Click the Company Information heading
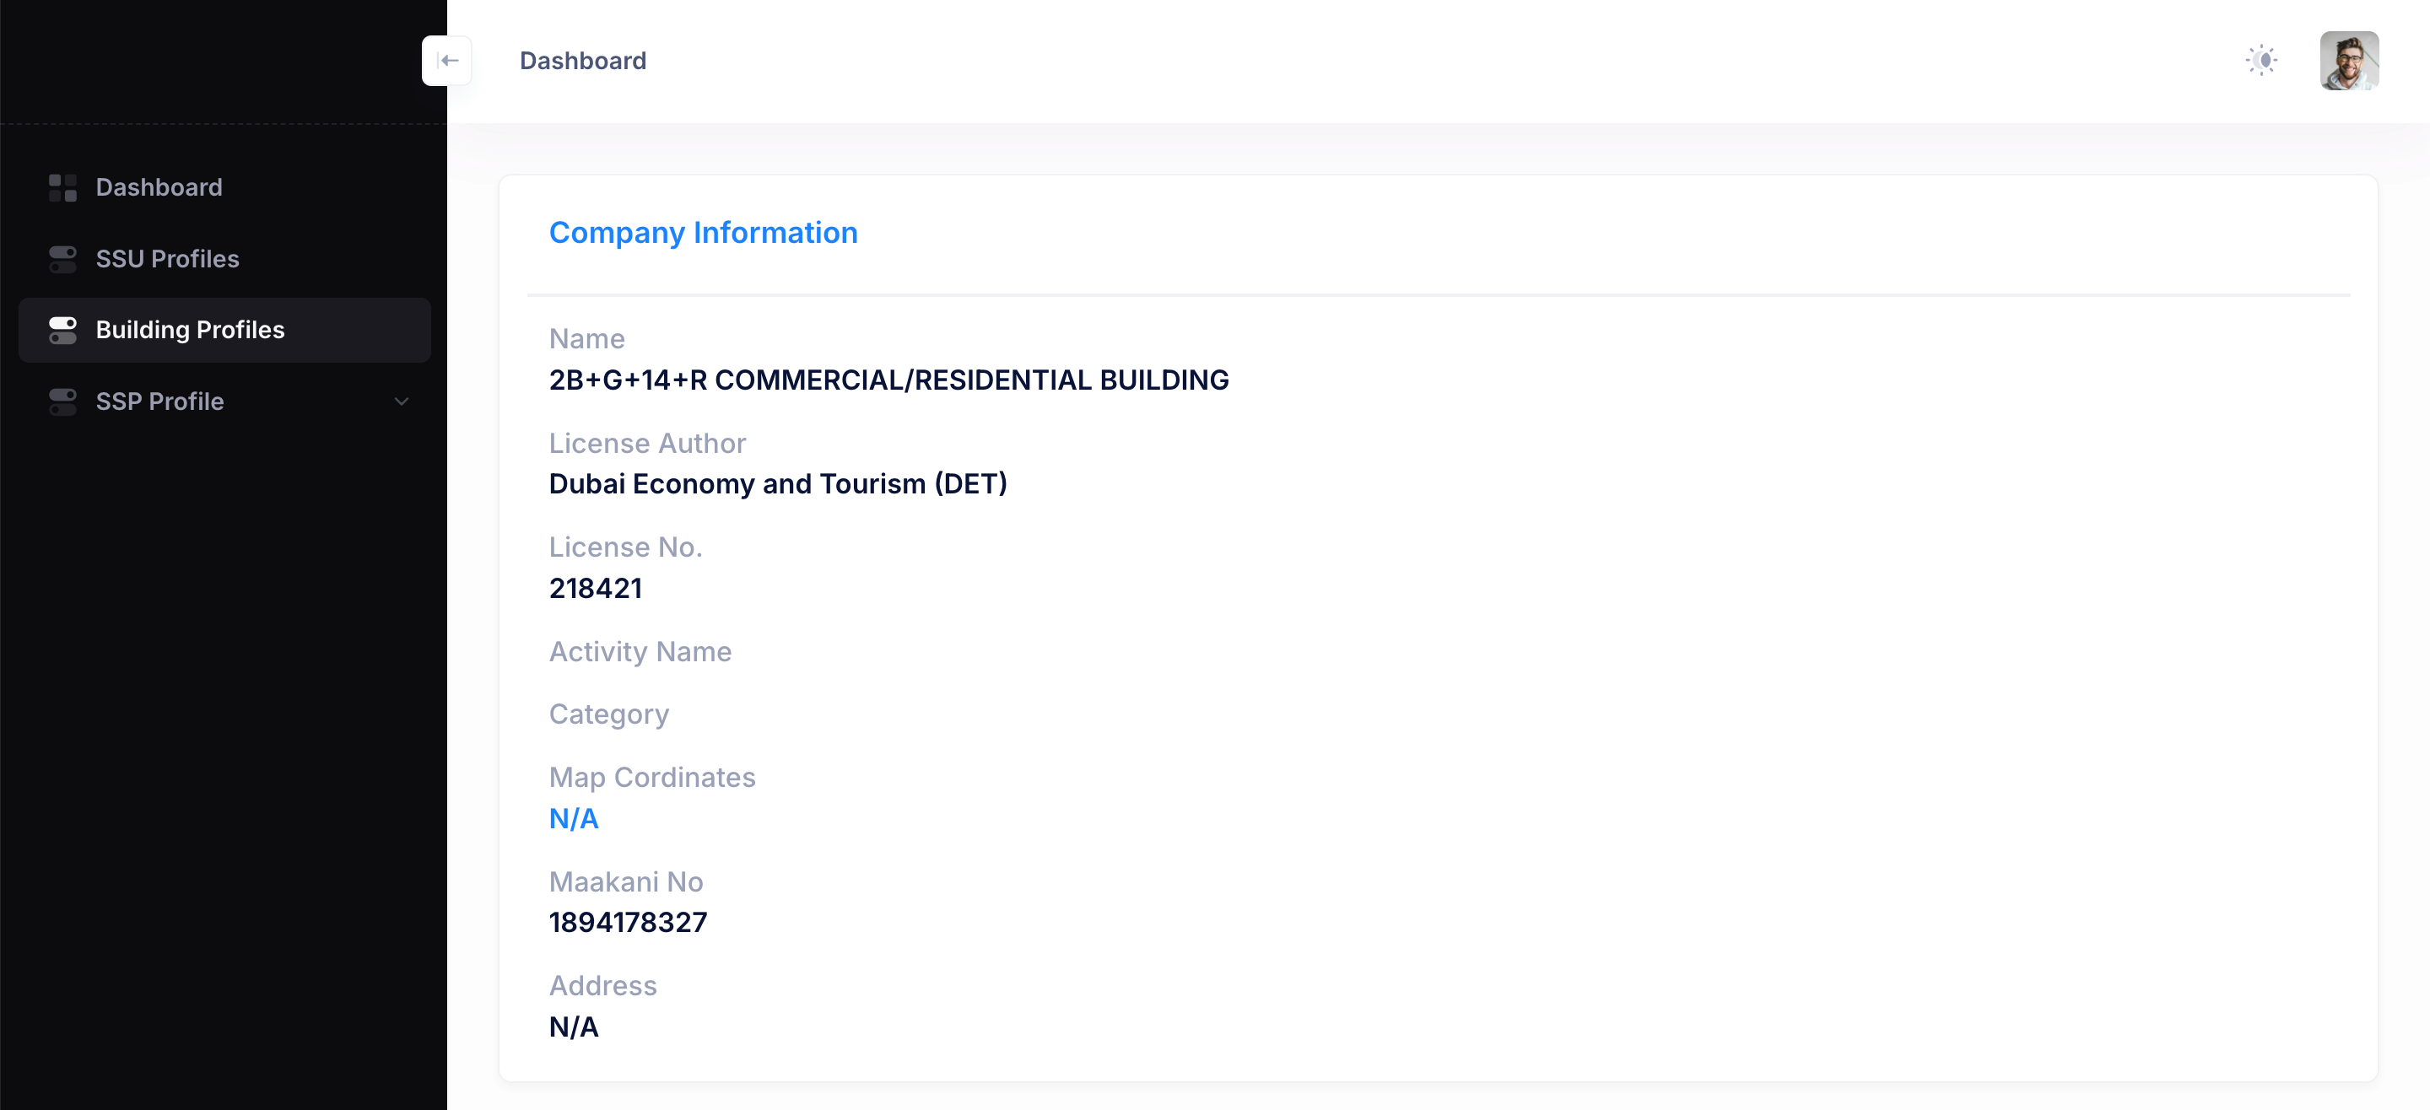Image resolution: width=2430 pixels, height=1110 pixels. (703, 232)
